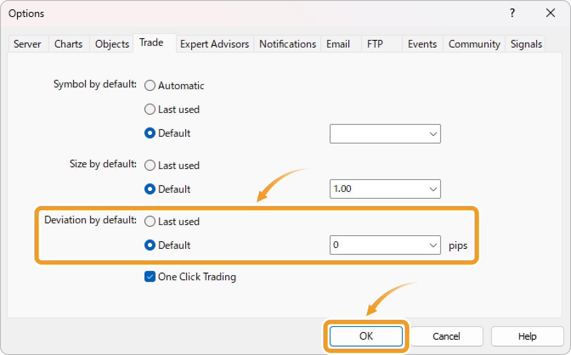Switch to the Signals tab
Viewport: 571px width, 355px height.
pyautogui.click(x=526, y=44)
